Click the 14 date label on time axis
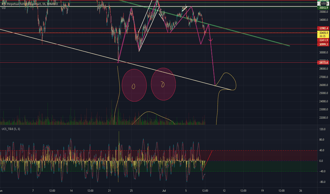Viewport: 330px width, 194px height. coord(71,190)
